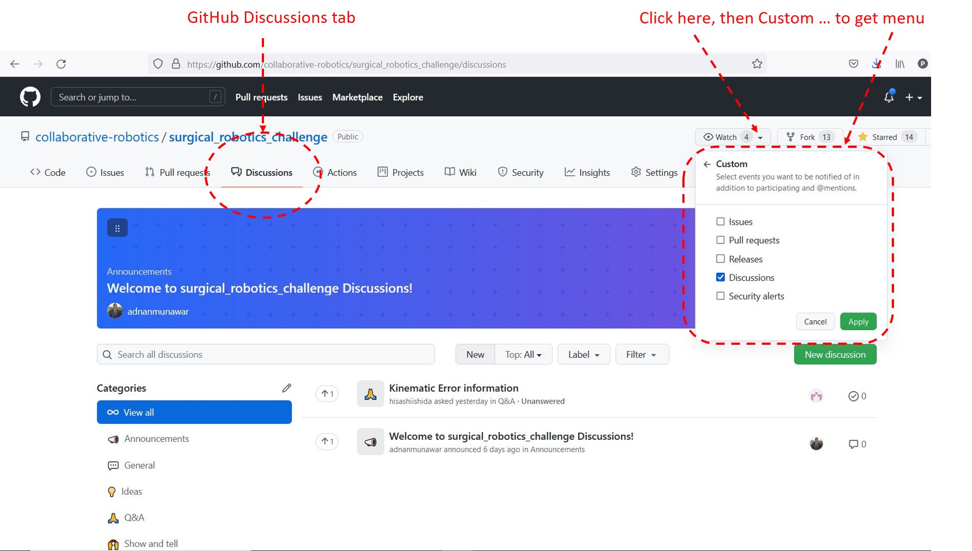Open the Security tab
The height and width of the screenshot is (551, 972).
[x=520, y=172]
